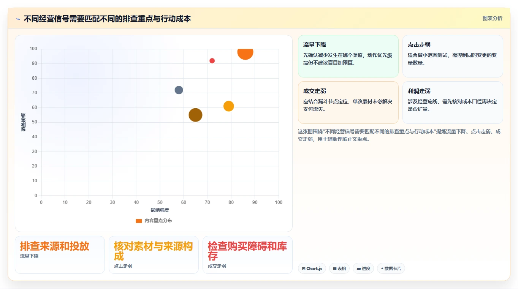Viewport: 518px width, 289px height.
Task: Click the 点击走弱 caption under 核对素材与来源构成
Action: pos(123,266)
